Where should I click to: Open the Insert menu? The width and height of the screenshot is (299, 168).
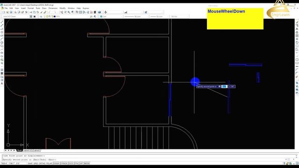click(23, 8)
